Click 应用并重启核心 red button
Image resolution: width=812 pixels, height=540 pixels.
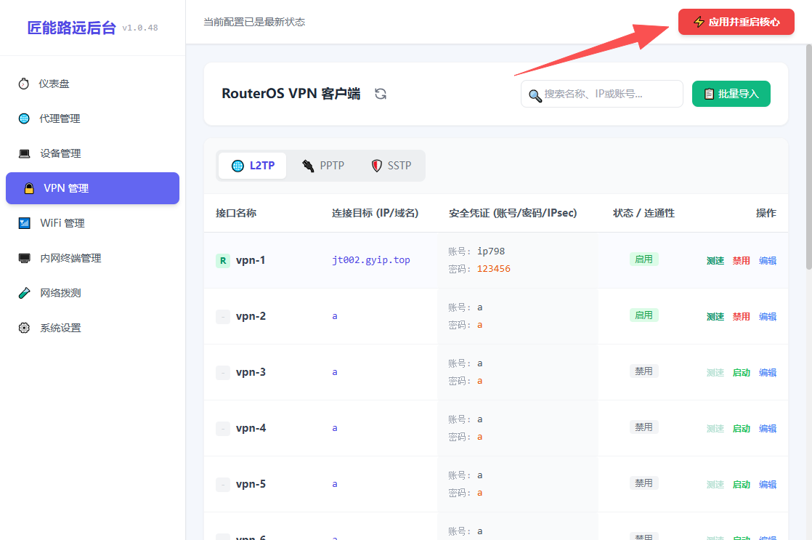736,22
